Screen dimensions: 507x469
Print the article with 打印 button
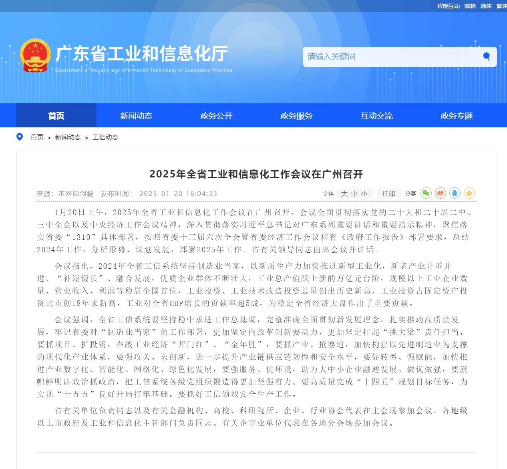[x=388, y=194]
